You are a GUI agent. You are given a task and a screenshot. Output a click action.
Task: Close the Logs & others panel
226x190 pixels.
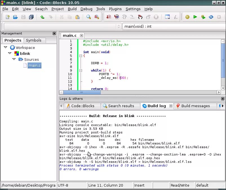tap(223, 99)
